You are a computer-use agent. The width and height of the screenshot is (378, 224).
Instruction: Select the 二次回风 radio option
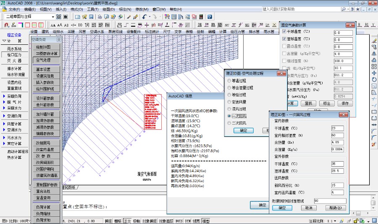(228, 123)
